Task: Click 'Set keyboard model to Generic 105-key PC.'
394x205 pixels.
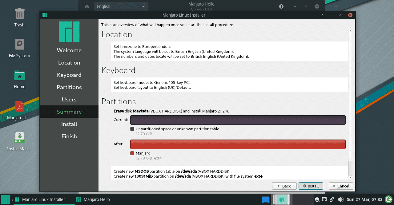Action: click(x=152, y=82)
